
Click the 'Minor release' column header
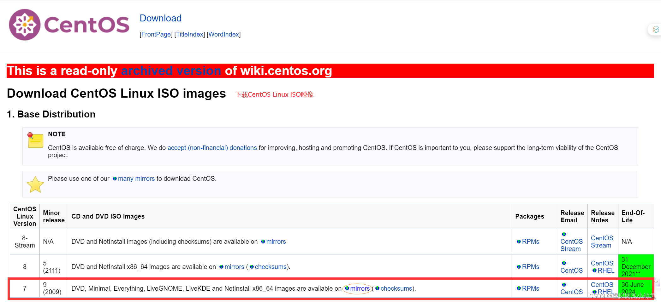click(54, 216)
